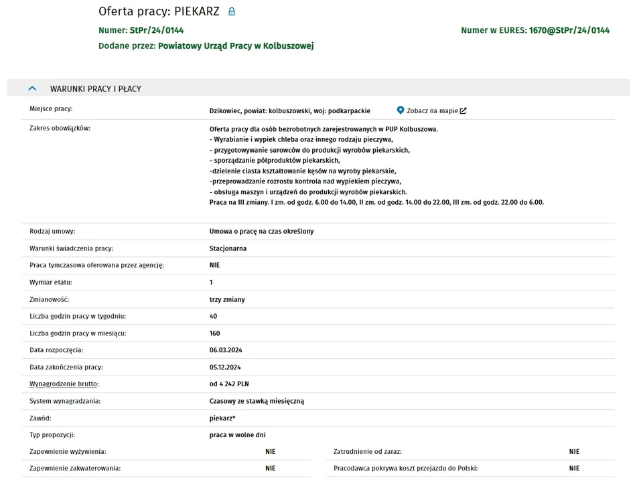Viewport: 637px width, 482px height.
Task: Click Wymiar etatu value 1
Action: pyautogui.click(x=211, y=283)
